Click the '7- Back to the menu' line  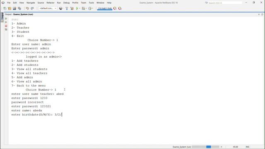(x=29, y=86)
